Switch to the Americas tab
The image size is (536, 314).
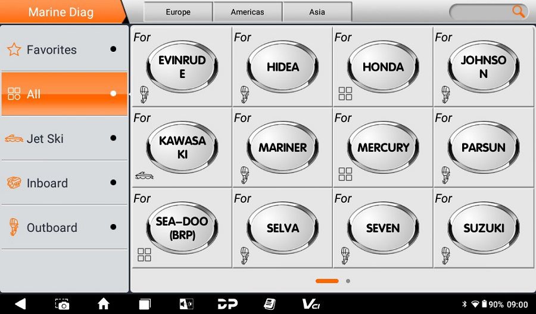pos(248,12)
